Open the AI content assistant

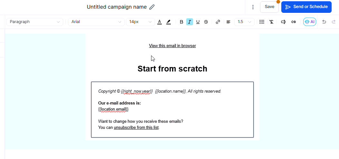[310, 22]
